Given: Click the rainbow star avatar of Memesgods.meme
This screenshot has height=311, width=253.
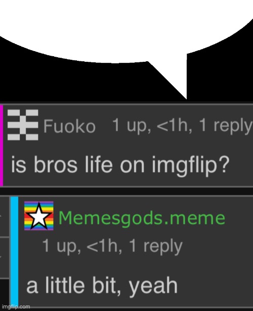Looking at the screenshot, I should [39, 216].
